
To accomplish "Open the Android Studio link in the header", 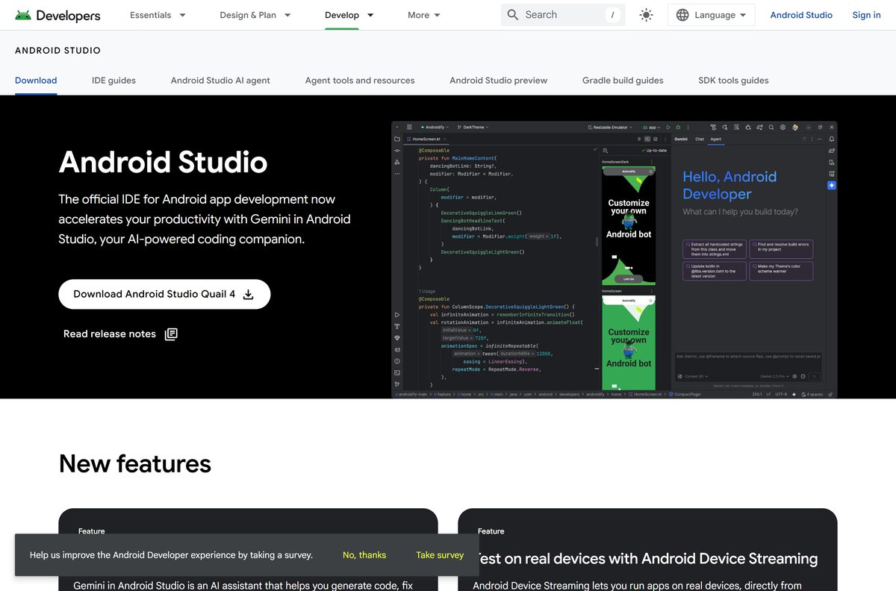I will coord(801,15).
